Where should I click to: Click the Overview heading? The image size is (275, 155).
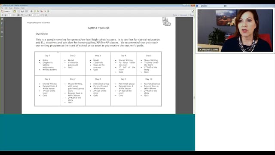[x=42, y=34]
